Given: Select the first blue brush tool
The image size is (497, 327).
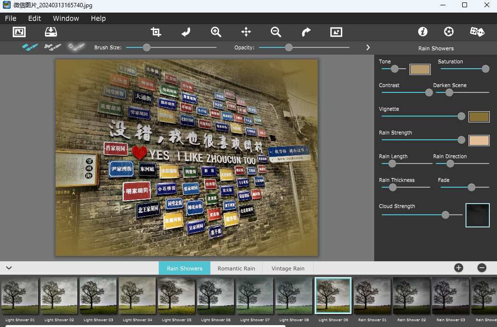Looking at the screenshot, I should point(30,47).
